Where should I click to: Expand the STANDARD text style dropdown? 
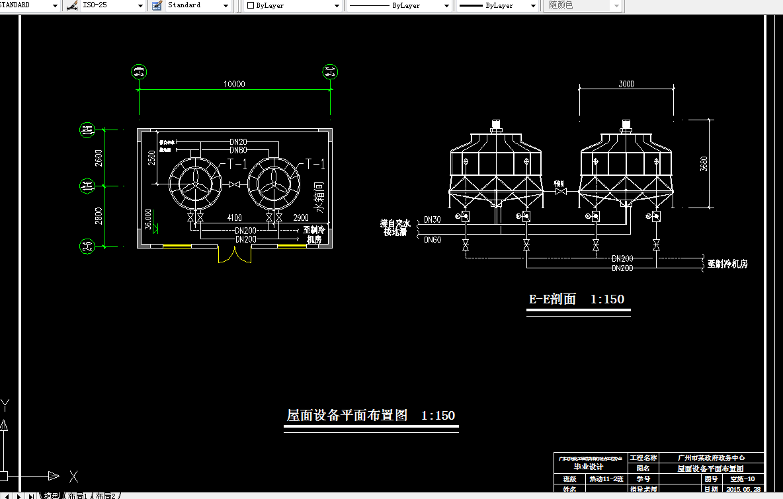[55, 5]
